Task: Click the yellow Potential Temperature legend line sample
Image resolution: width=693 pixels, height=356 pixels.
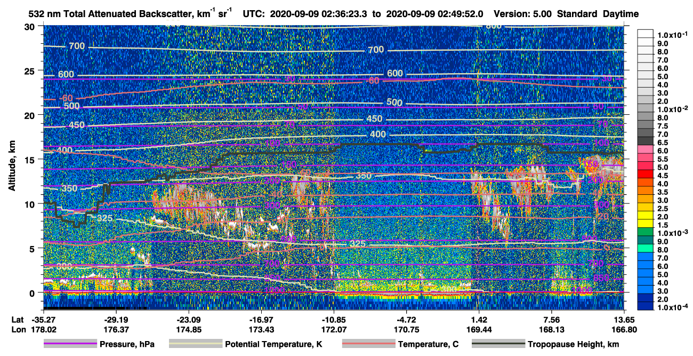Action: [x=196, y=344]
